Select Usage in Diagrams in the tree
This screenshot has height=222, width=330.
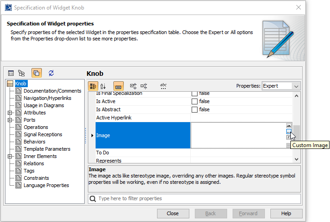click(x=44, y=105)
